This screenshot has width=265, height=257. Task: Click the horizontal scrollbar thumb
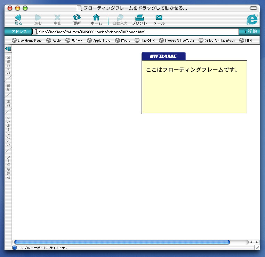(122, 242)
